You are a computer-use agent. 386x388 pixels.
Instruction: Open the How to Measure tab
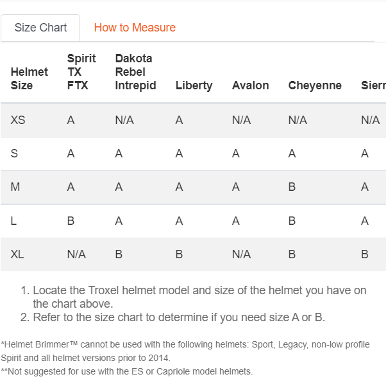pos(135,28)
